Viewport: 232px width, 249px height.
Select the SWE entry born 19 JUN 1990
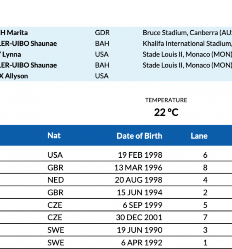[x=56, y=230]
